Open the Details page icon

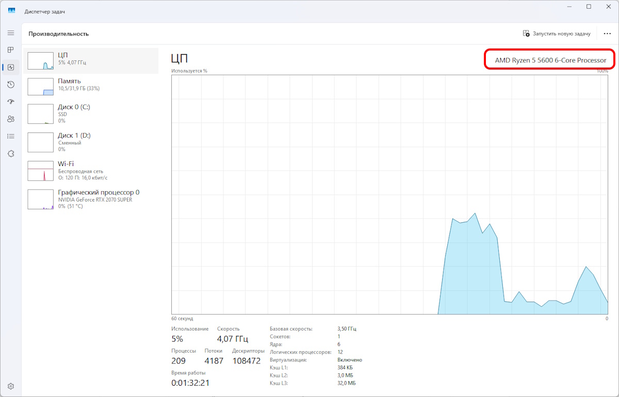[x=11, y=136]
